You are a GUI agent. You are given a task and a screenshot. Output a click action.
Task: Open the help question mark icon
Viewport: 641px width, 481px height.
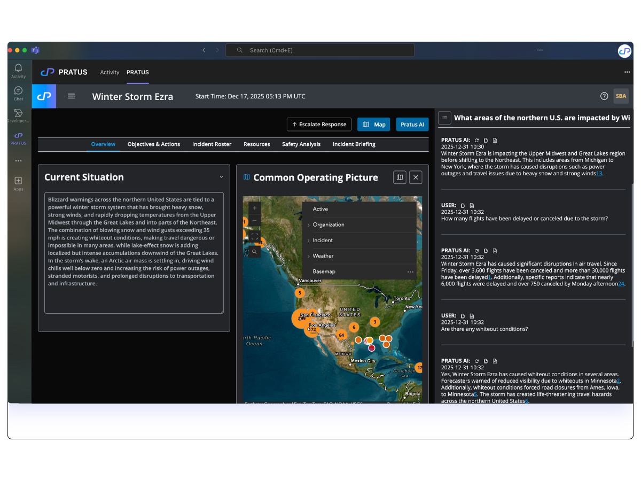[604, 96]
